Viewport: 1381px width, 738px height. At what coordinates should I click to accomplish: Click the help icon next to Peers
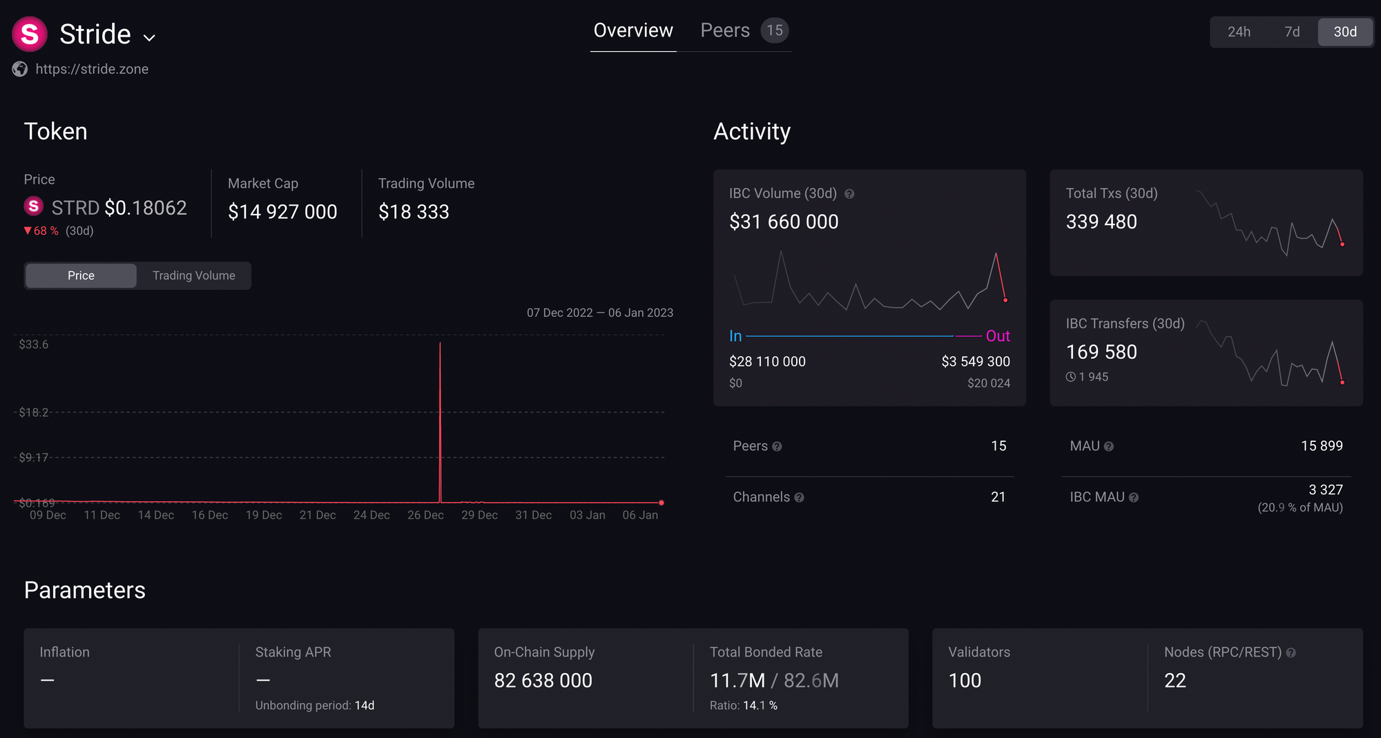pos(777,447)
